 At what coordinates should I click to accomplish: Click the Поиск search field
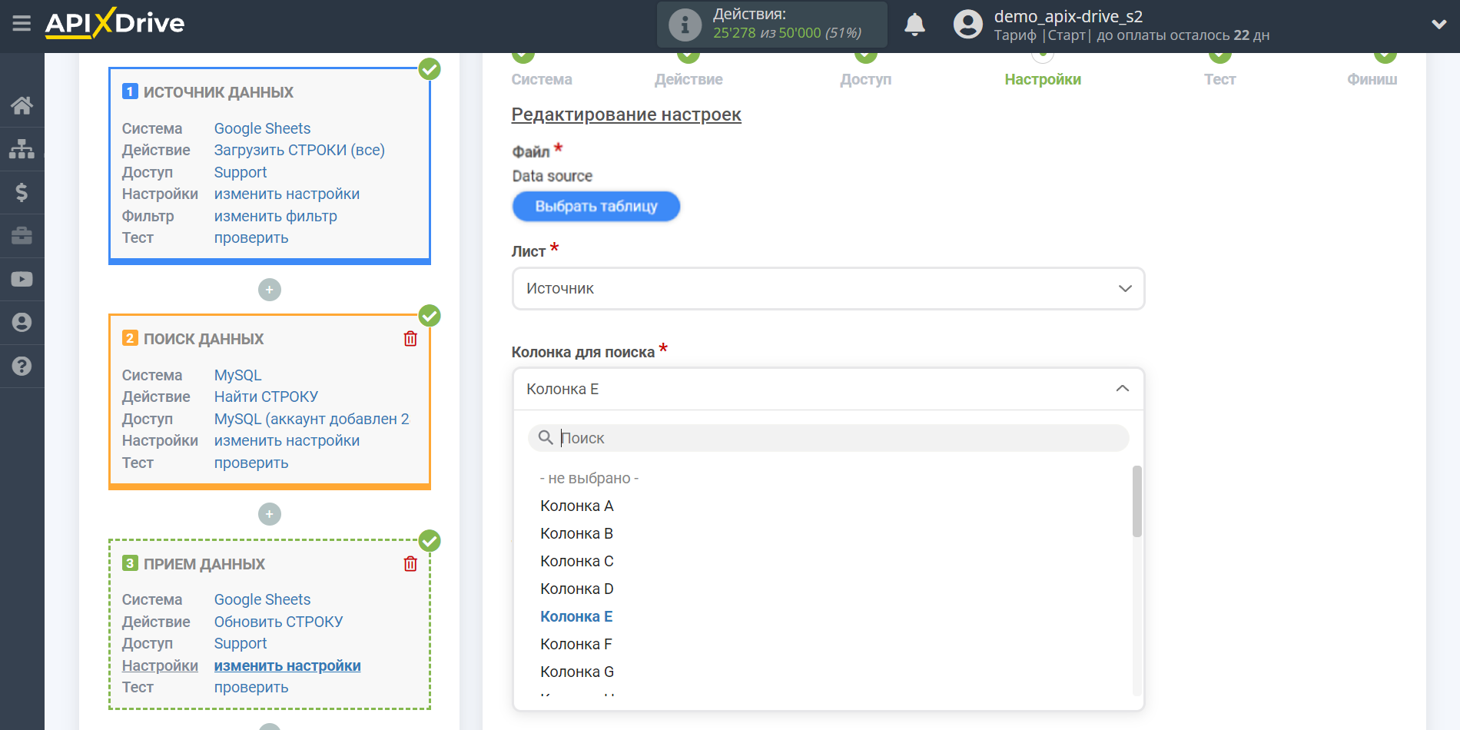click(828, 438)
